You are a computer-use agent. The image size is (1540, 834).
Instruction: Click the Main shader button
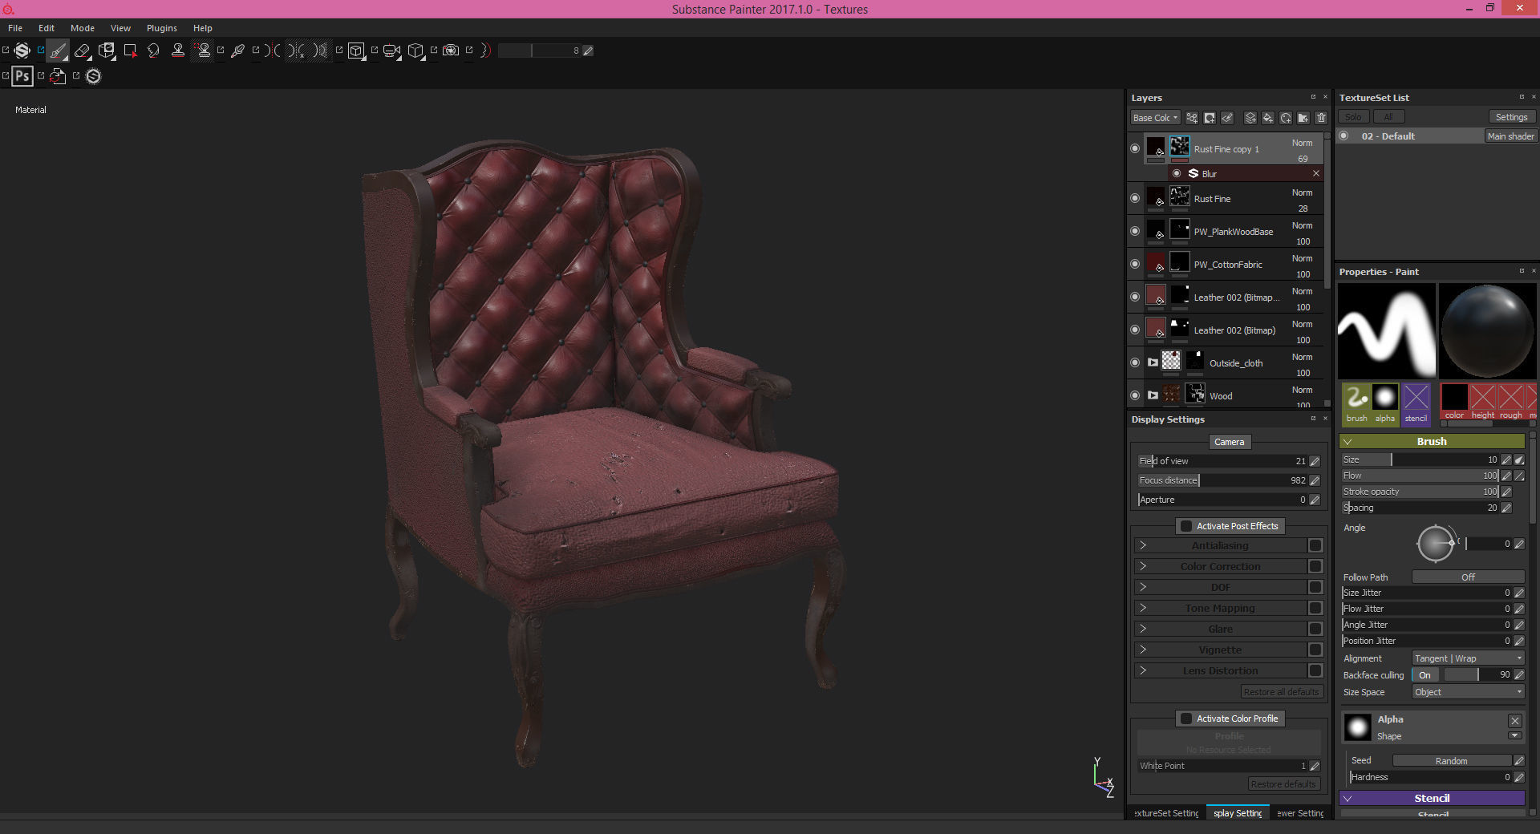point(1510,136)
